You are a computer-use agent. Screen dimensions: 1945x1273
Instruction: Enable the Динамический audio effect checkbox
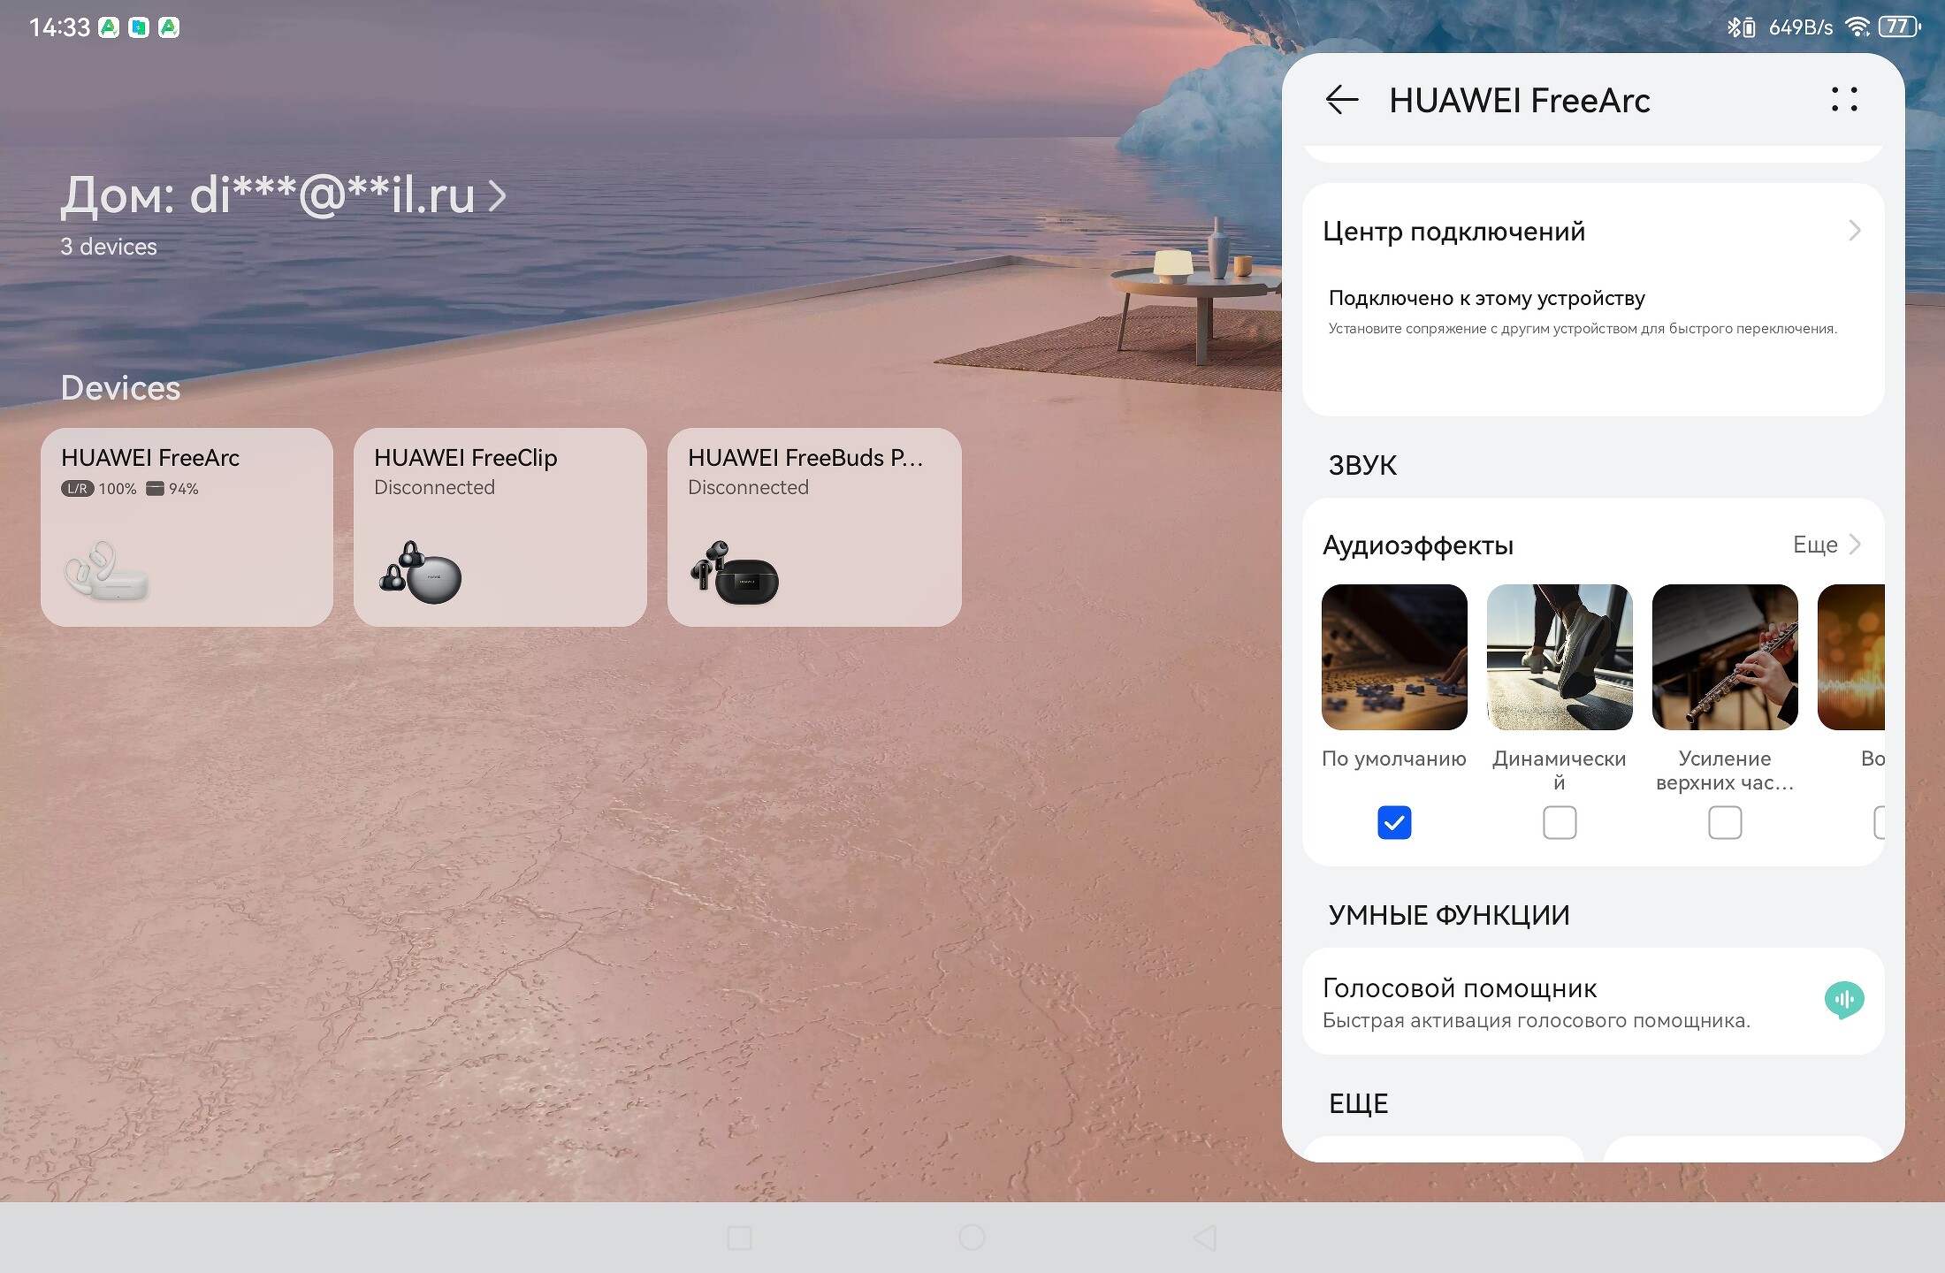(x=1559, y=822)
